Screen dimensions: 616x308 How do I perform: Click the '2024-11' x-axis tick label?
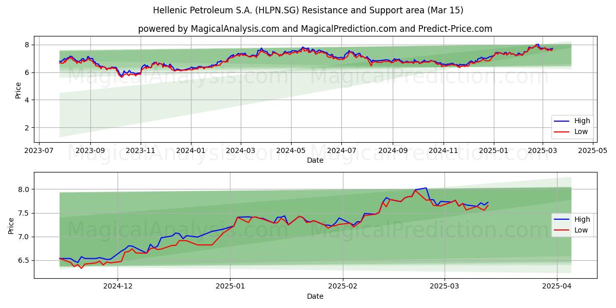click(443, 151)
